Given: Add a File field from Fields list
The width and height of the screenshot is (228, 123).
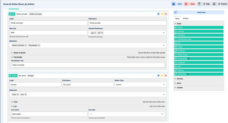Looking at the screenshot, I should (199, 43).
